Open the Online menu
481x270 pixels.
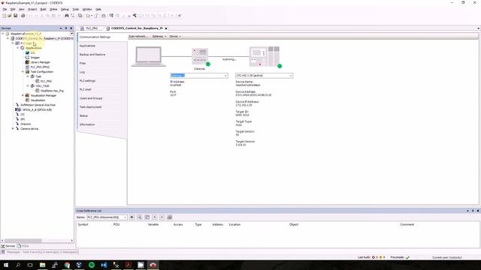point(53,10)
